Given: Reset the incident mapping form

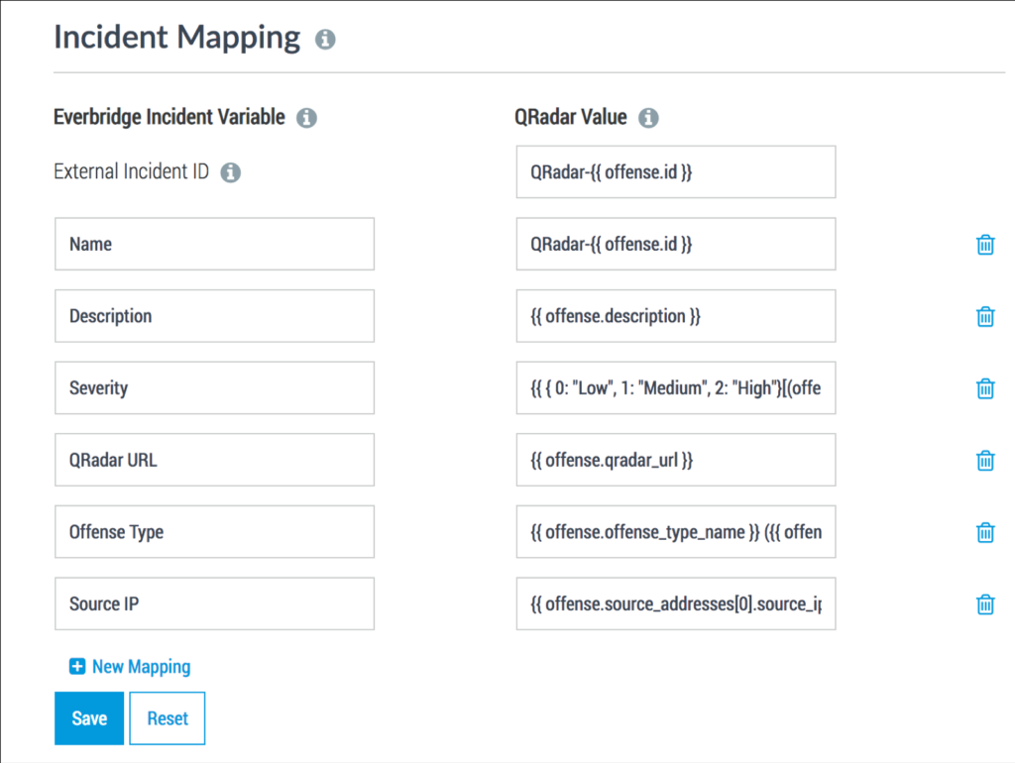Looking at the screenshot, I should [x=167, y=718].
